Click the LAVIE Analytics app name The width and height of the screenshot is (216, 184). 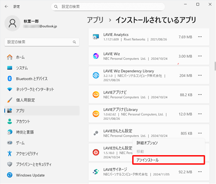116,34
